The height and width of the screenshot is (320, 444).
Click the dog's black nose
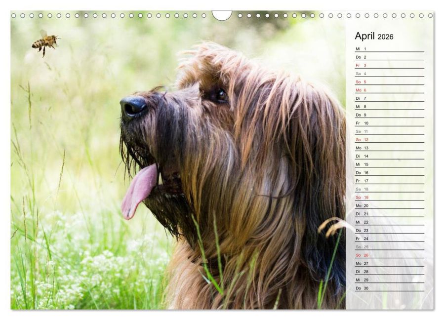[x=133, y=107]
